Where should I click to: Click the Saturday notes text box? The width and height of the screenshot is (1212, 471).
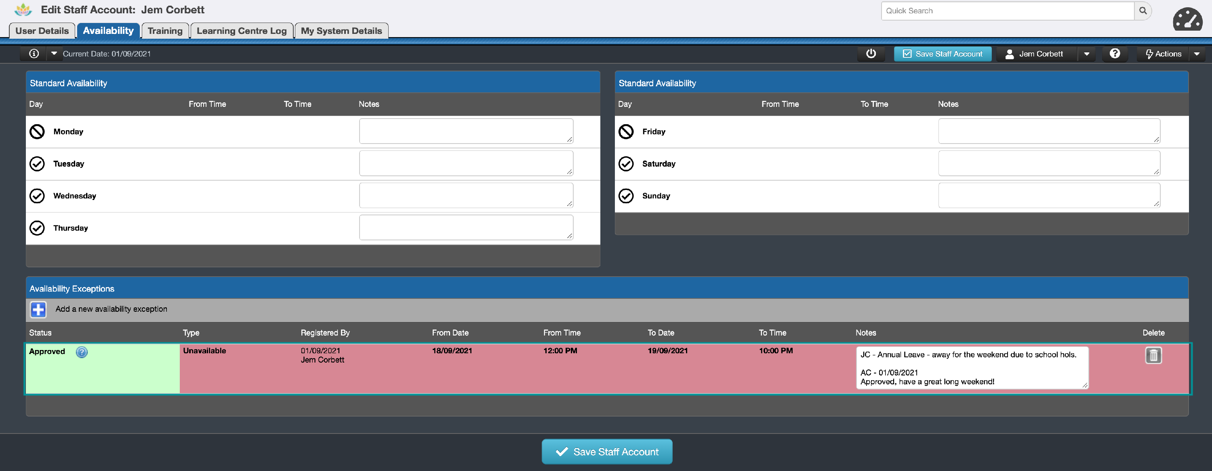coord(1048,163)
